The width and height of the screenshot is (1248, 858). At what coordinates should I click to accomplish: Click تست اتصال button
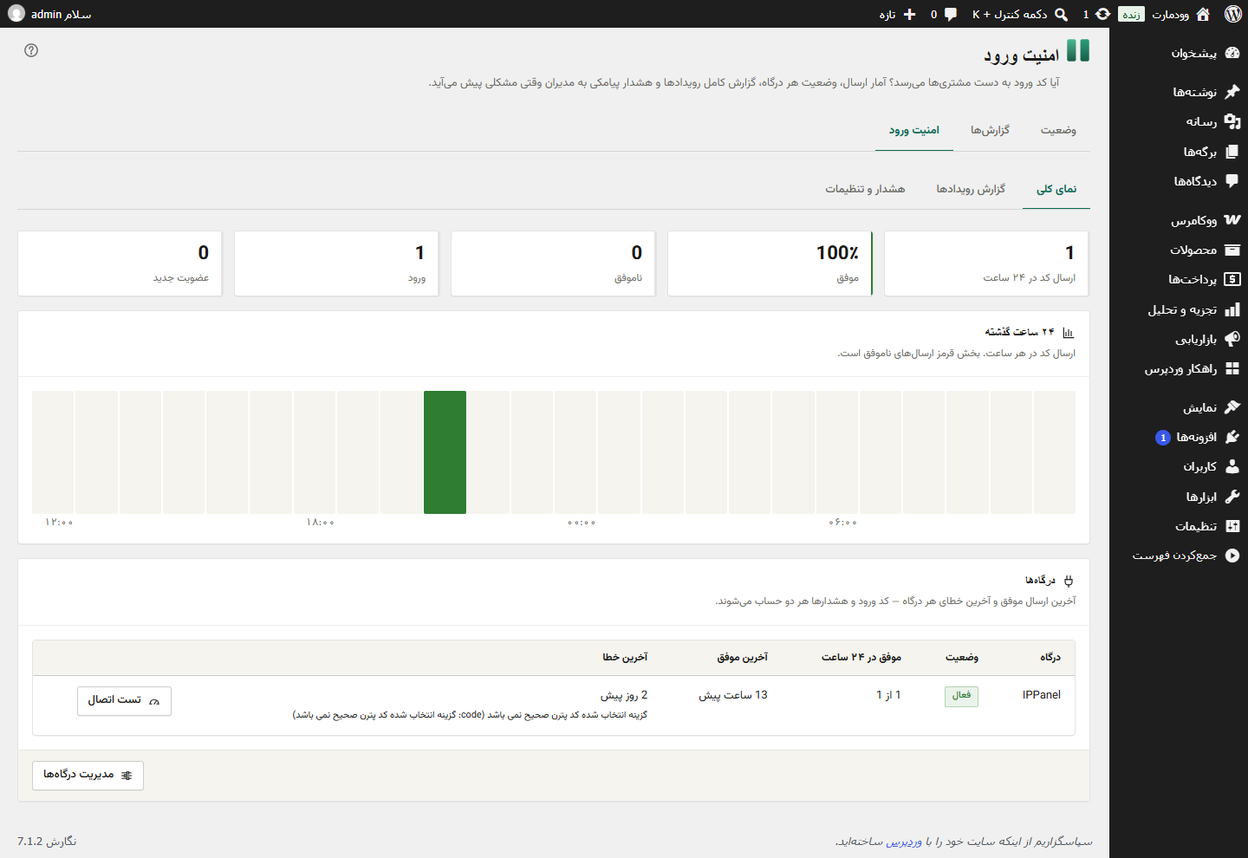point(124,700)
